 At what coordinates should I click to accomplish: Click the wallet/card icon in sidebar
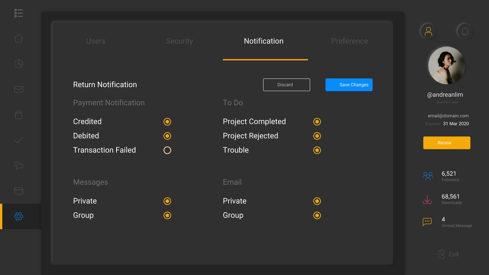click(18, 191)
